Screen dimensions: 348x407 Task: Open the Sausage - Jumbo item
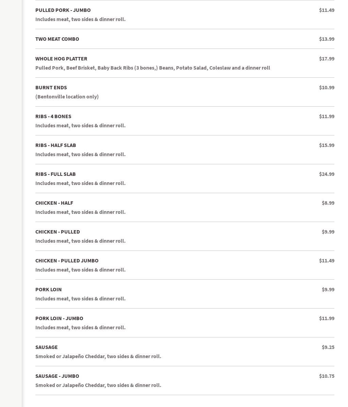coord(57,376)
